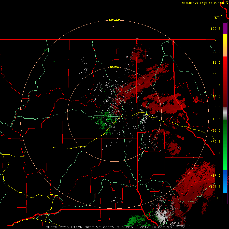Viewport: 229px width, 229px height.
Task: Select the 45.6 scale value
Action: click(x=217, y=74)
